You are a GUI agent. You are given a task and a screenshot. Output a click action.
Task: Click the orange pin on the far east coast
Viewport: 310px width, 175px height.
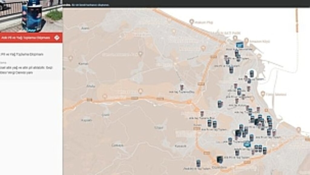coord(298,130)
